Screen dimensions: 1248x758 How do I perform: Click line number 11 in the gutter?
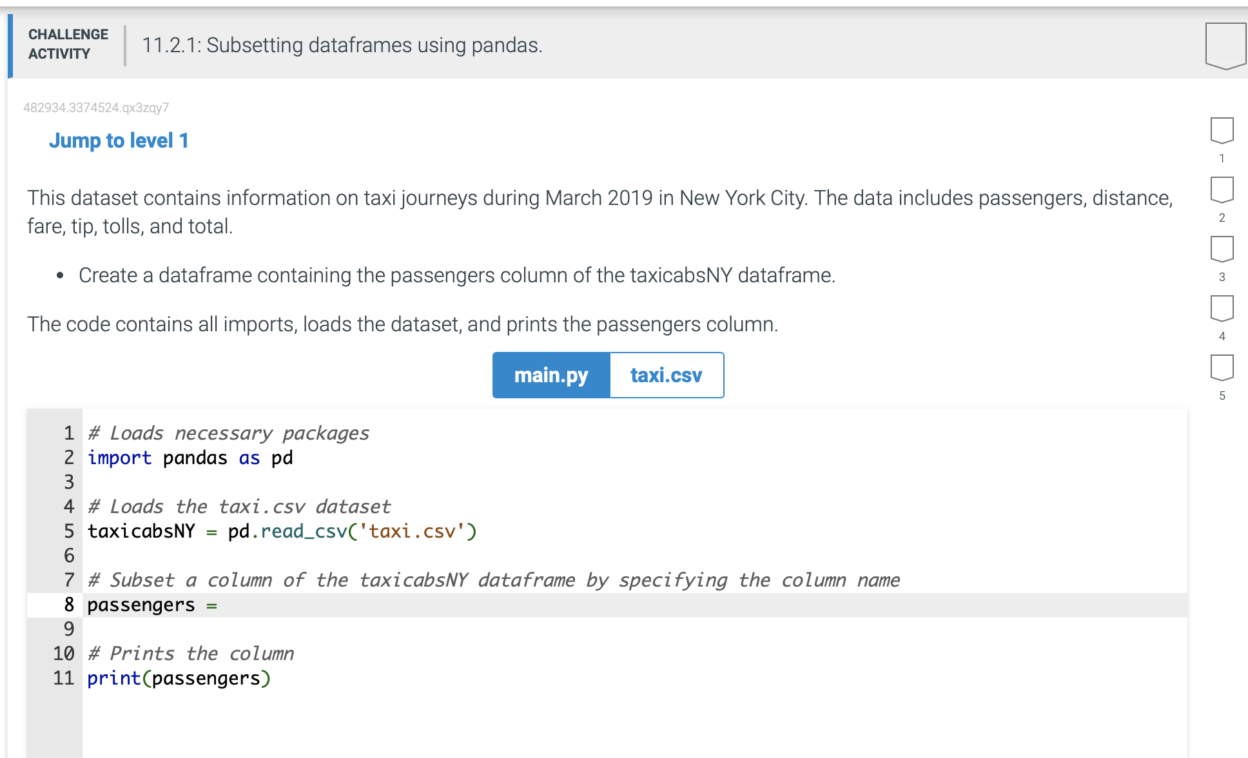(x=64, y=678)
